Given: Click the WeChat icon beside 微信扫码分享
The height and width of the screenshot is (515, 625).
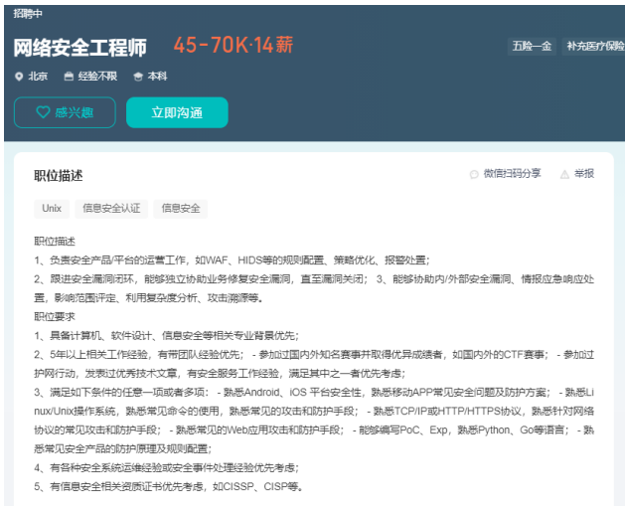Looking at the screenshot, I should click(474, 174).
